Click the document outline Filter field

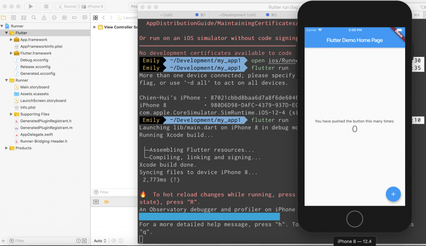point(115,192)
